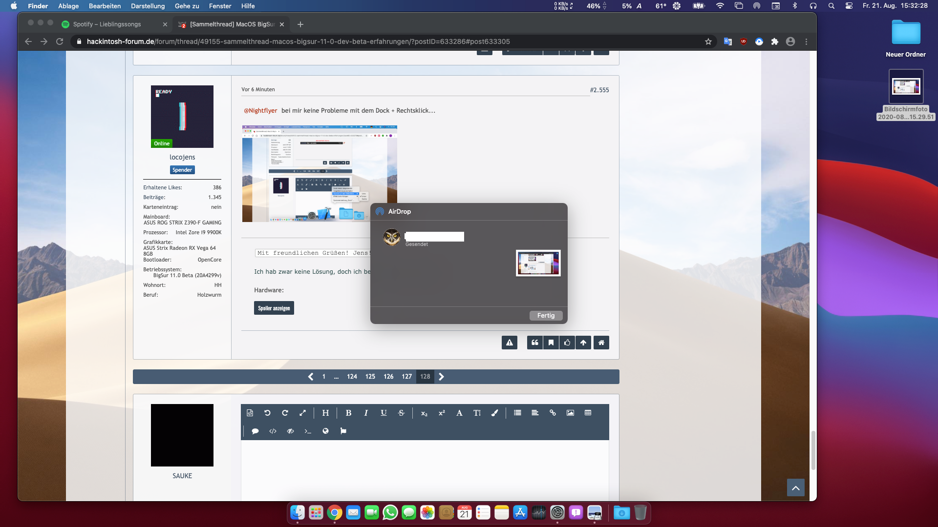Toggle strikethrough formatting in editor
The image size is (938, 527).
[x=401, y=413]
